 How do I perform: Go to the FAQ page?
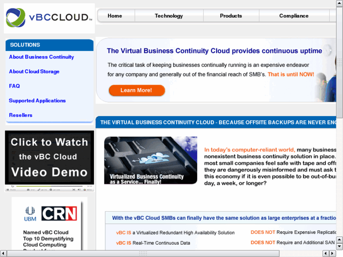coord(15,86)
